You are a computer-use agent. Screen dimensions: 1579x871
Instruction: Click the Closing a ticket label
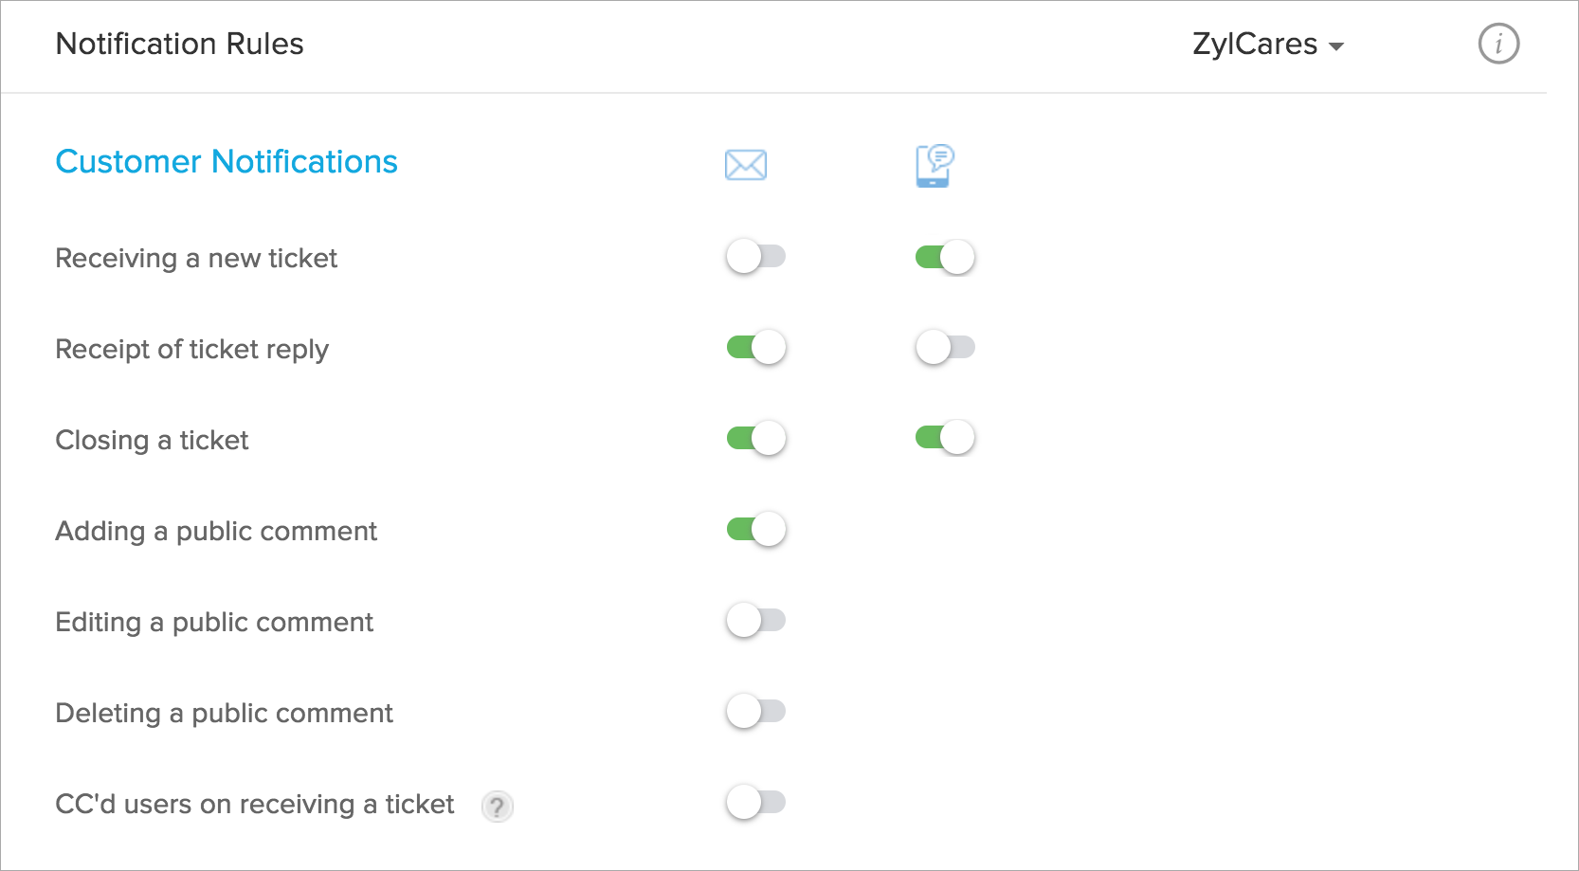tap(152, 441)
